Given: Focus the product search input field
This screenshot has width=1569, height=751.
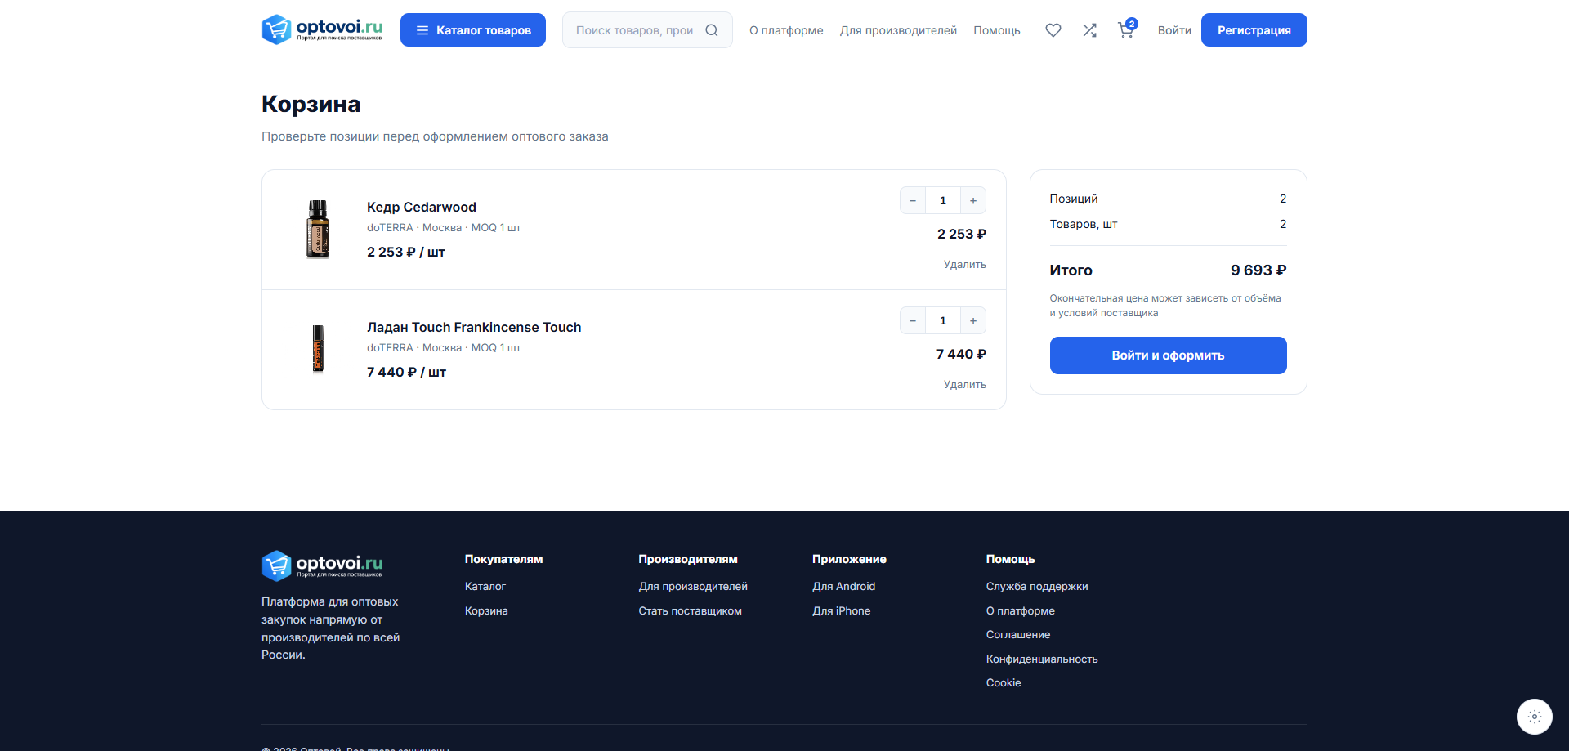Looking at the screenshot, I should click(x=634, y=30).
